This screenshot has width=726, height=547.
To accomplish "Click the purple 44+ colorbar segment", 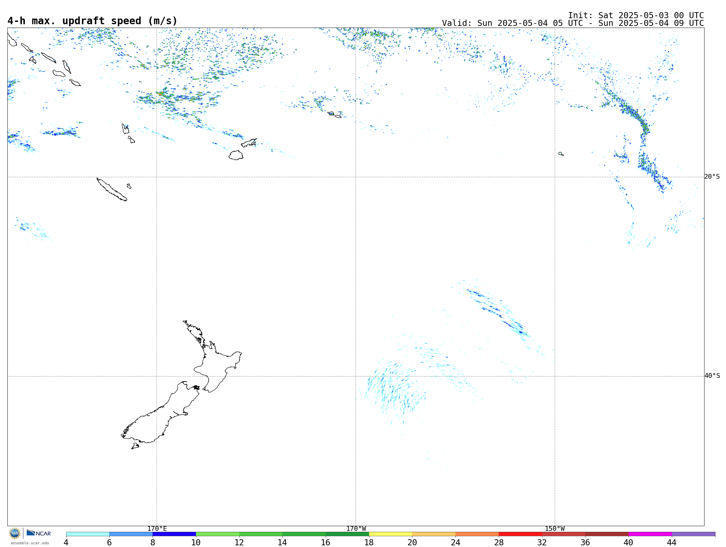I will [x=694, y=534].
